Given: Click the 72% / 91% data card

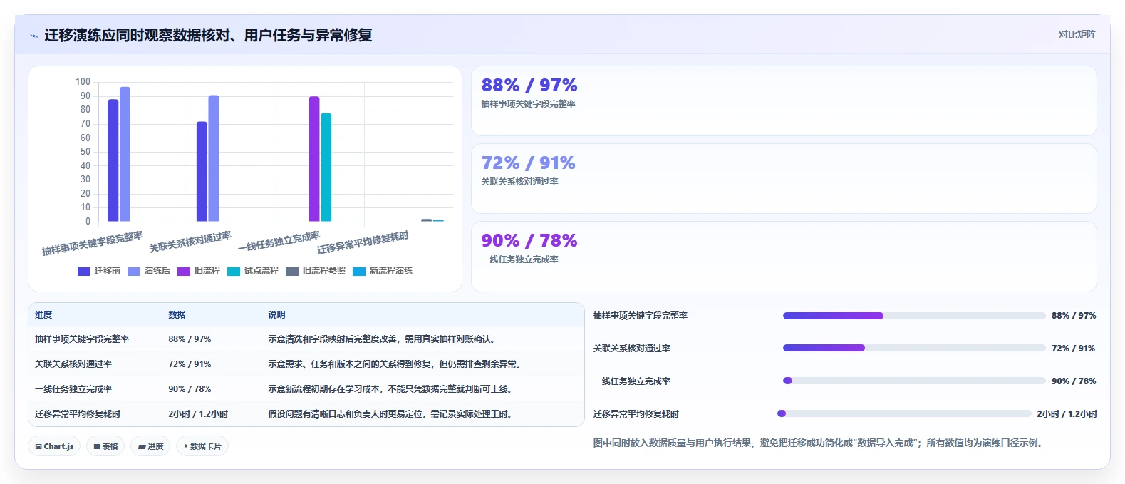Looking at the screenshot, I should click(784, 179).
